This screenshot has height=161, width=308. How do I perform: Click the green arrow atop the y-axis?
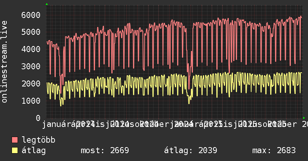47,4
